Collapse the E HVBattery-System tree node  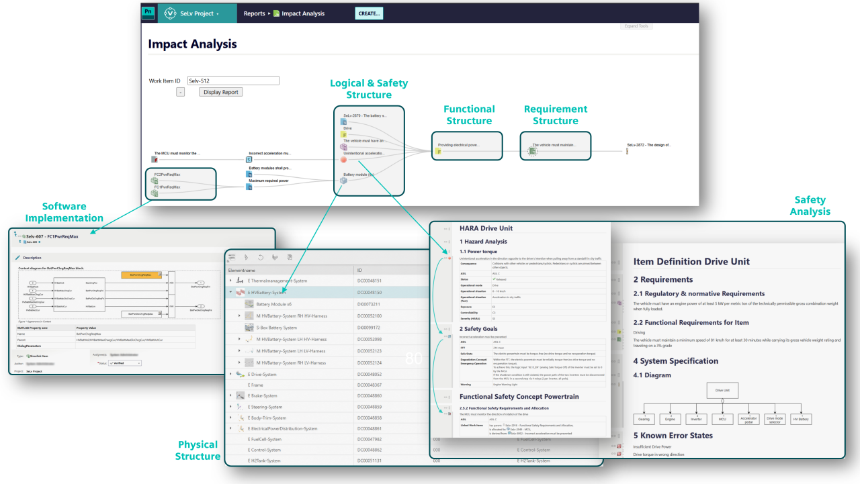tap(231, 293)
